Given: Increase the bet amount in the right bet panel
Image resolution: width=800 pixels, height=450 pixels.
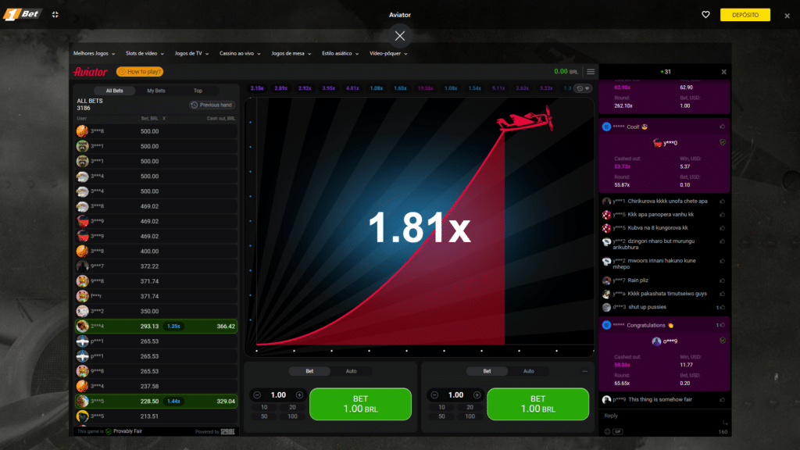Looking at the screenshot, I should (x=477, y=395).
